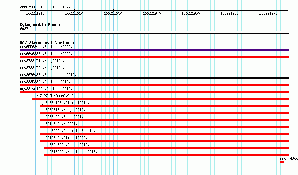Open the dgv8210n152 (Chaisson2019) label

46,89
